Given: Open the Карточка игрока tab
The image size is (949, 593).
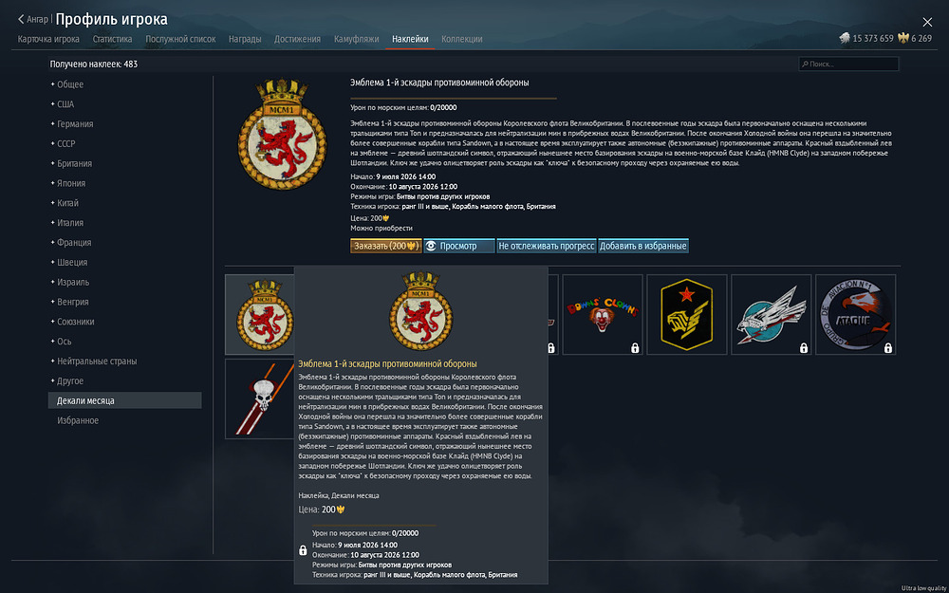Looking at the screenshot, I should click(48, 39).
